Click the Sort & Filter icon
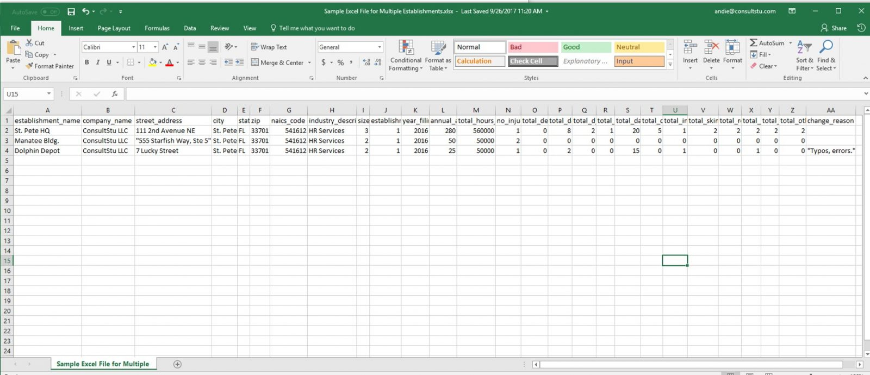Screen dimensions: 870x375 tap(804, 48)
